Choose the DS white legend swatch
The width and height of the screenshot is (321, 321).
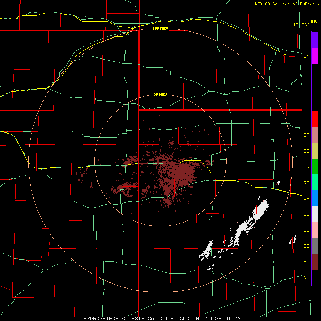pos(315,214)
